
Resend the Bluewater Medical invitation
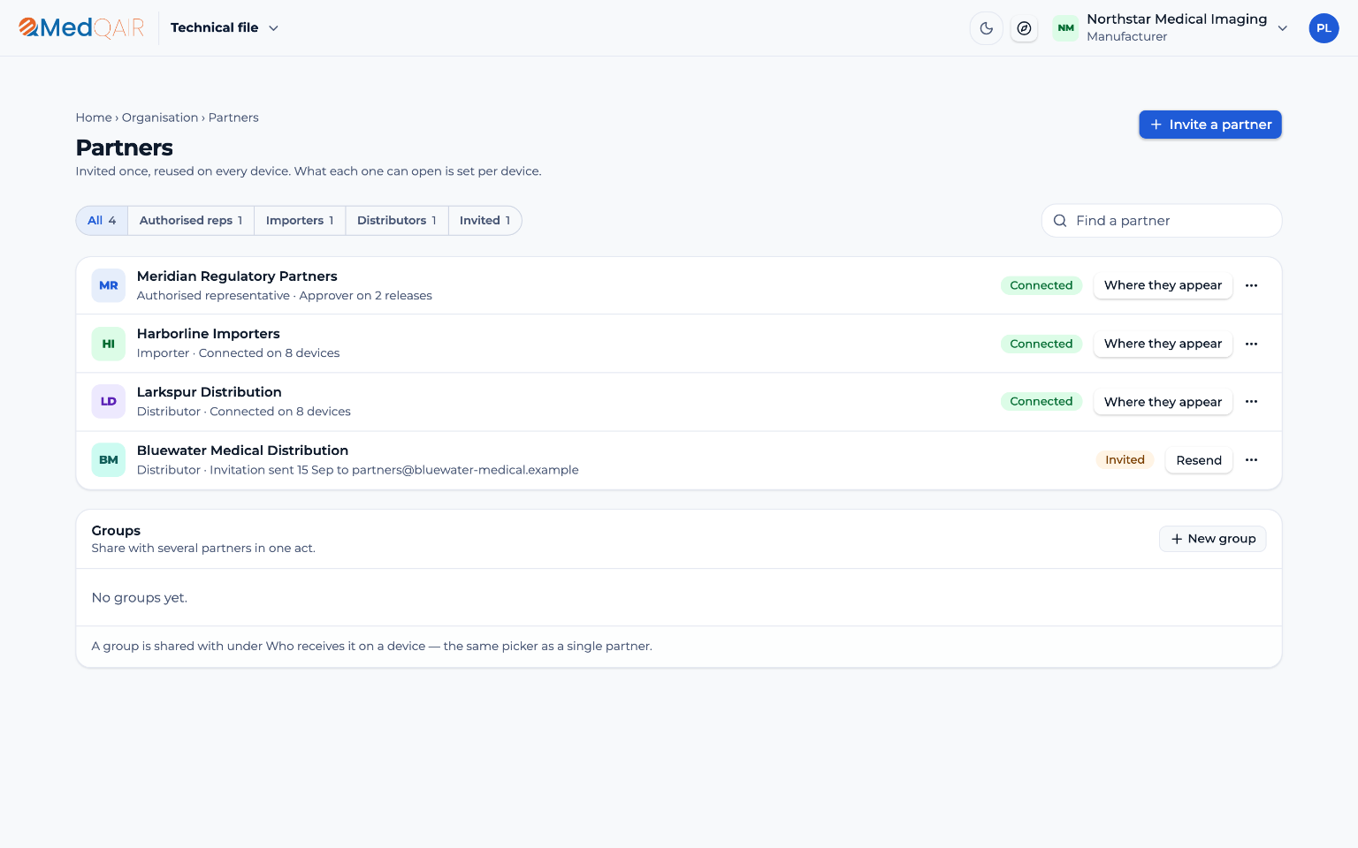pos(1199,460)
